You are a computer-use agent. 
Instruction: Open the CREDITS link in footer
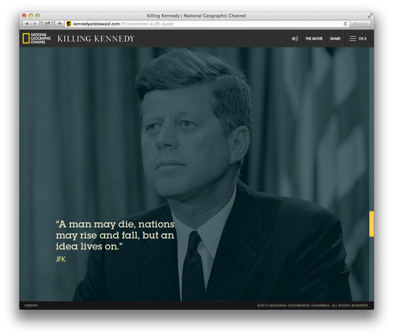pyautogui.click(x=31, y=306)
